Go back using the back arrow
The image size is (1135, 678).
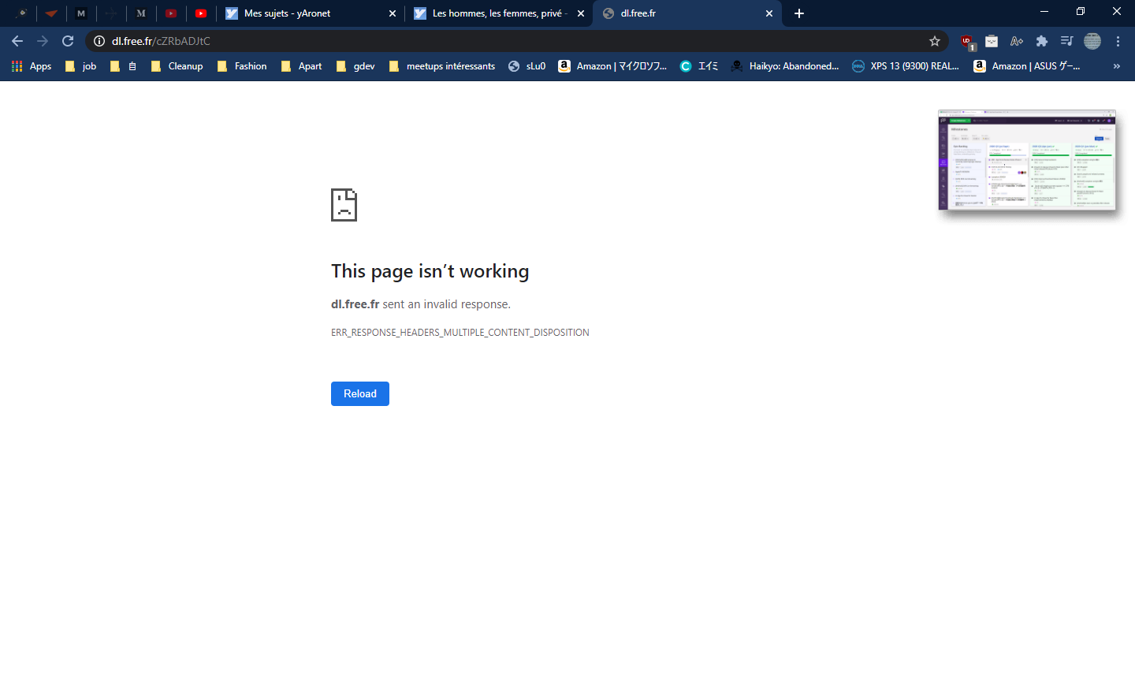[x=17, y=41]
